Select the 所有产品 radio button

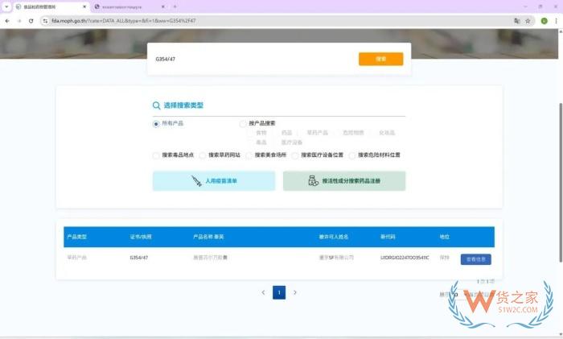tap(156, 124)
